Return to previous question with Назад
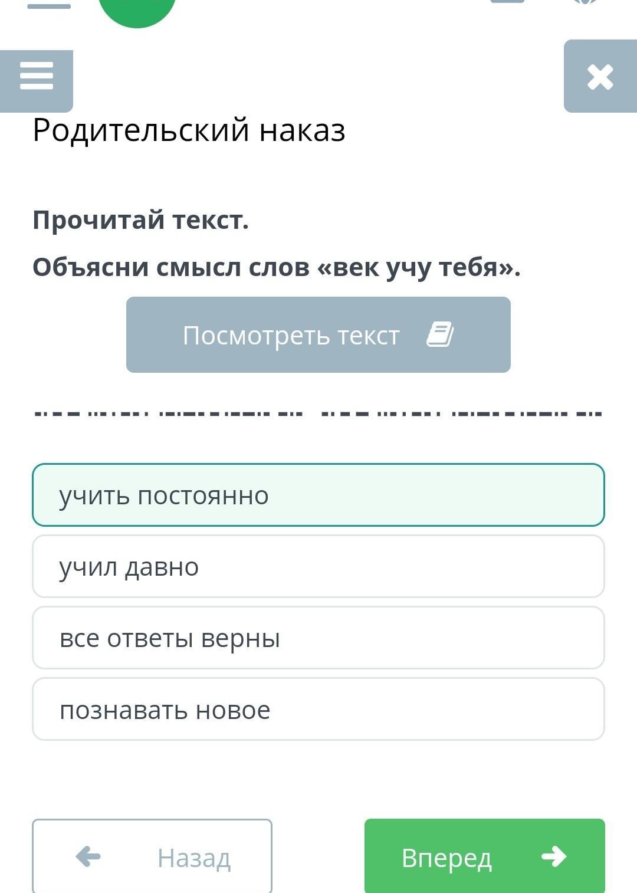Image resolution: width=637 pixels, height=893 pixels. [x=152, y=856]
